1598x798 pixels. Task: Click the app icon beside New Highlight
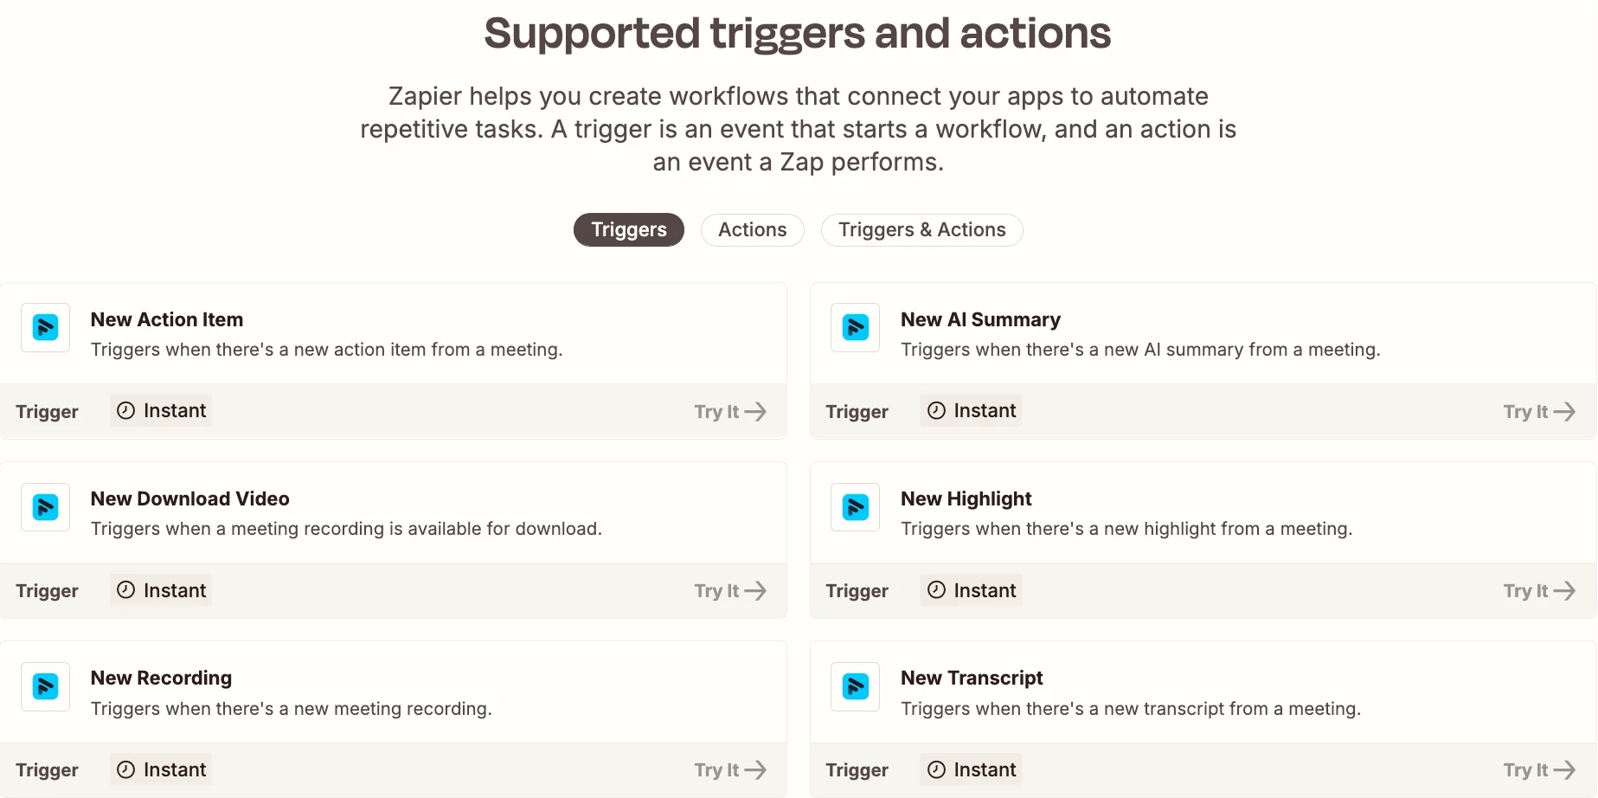tap(855, 506)
